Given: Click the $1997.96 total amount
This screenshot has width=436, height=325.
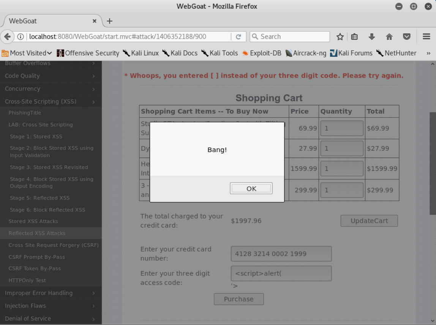Looking at the screenshot, I should (x=246, y=221).
